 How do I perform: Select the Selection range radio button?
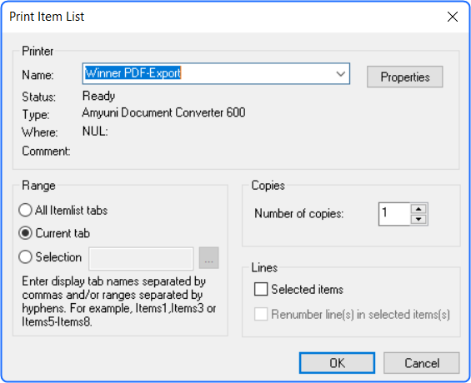coord(25,257)
